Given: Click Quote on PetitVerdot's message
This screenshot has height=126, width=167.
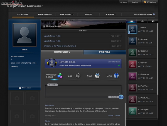Looking at the screenshot, I should [111, 115].
